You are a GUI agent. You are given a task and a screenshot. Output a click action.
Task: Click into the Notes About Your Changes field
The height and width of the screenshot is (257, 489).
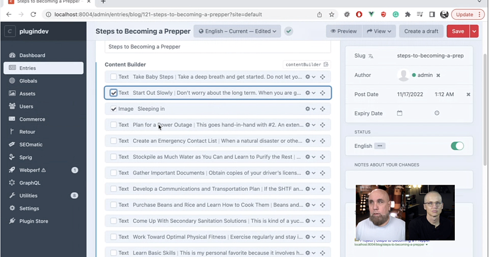pyautogui.click(x=409, y=179)
